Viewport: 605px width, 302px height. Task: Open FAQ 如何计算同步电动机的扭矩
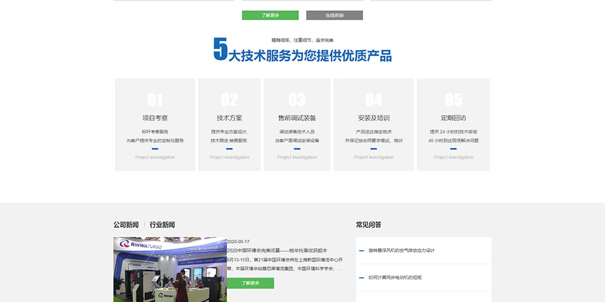[x=394, y=277]
